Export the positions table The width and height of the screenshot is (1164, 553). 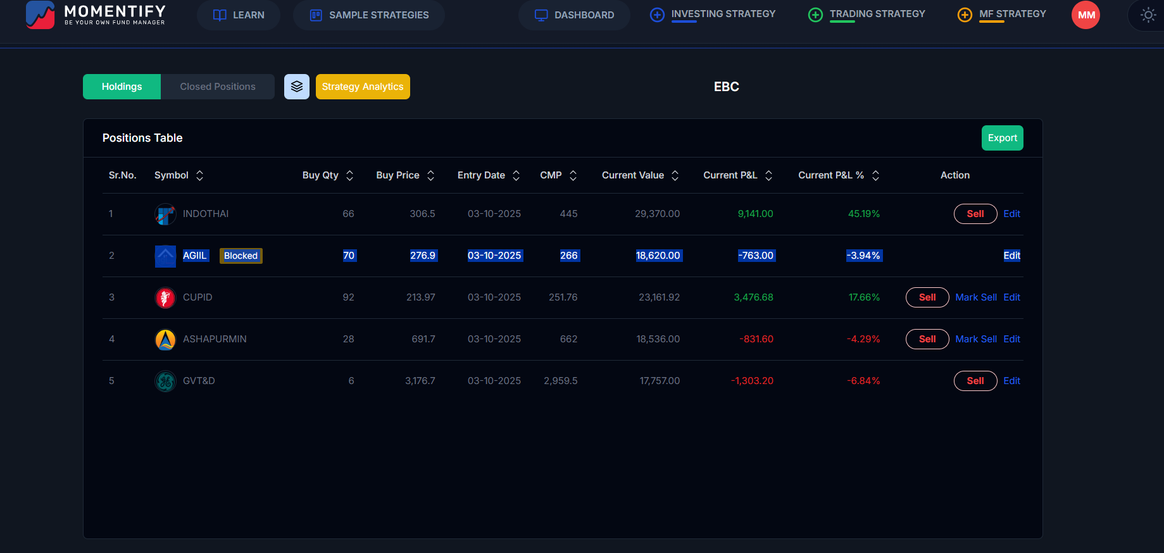click(1002, 138)
